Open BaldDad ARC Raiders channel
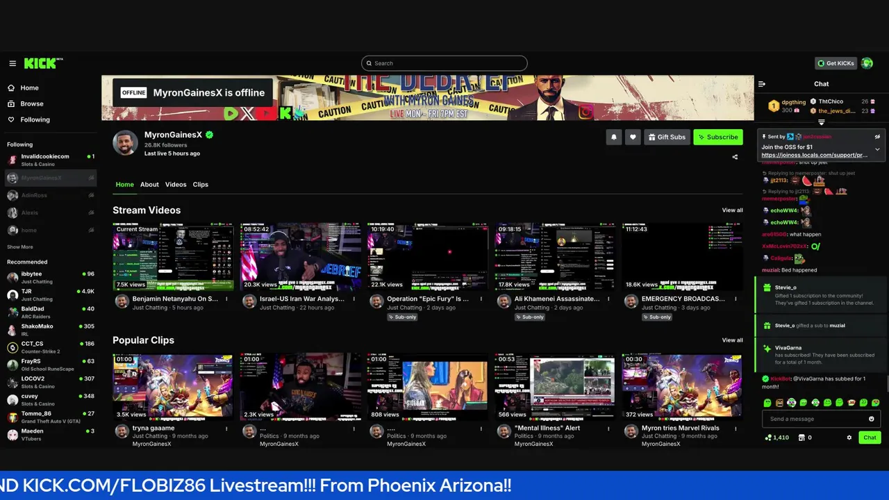Image resolution: width=889 pixels, height=500 pixels. (51, 312)
